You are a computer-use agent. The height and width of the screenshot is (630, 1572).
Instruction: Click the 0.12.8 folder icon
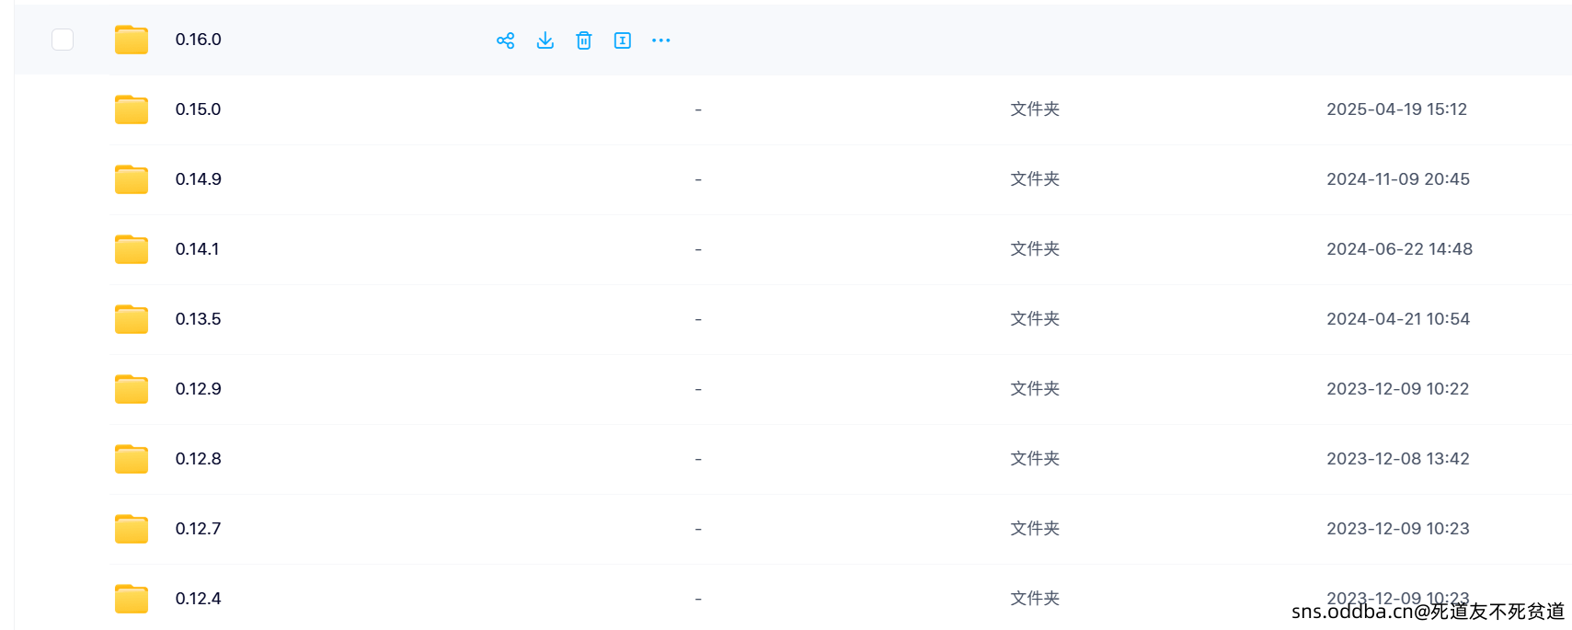point(132,459)
